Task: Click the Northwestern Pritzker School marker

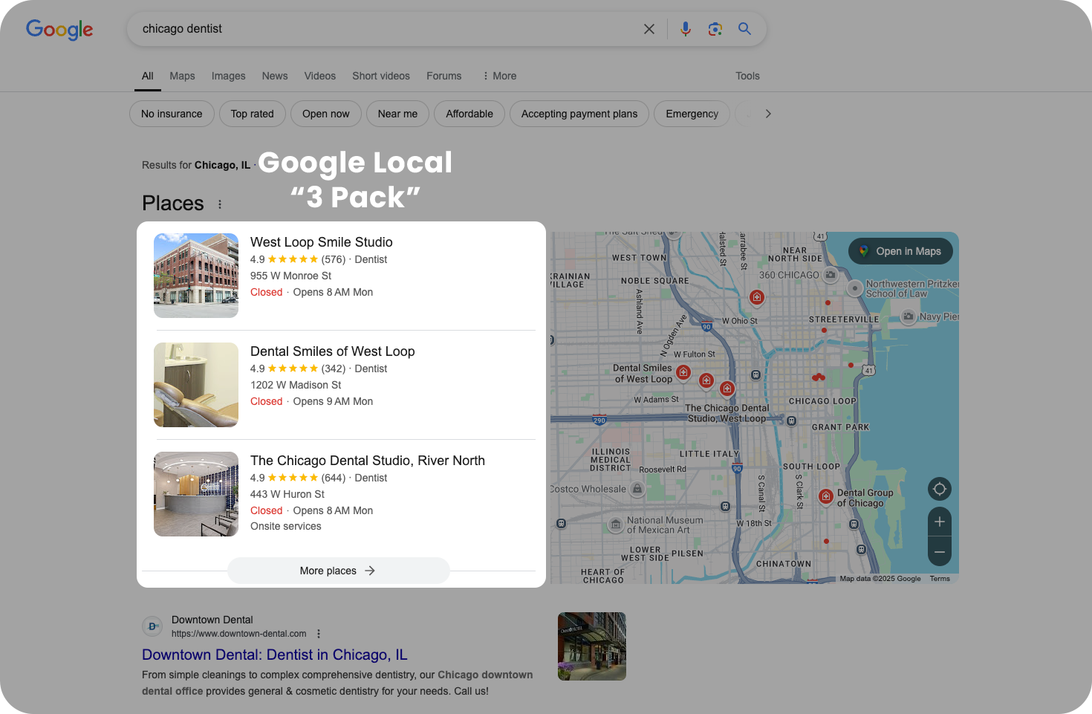Action: coord(855,288)
